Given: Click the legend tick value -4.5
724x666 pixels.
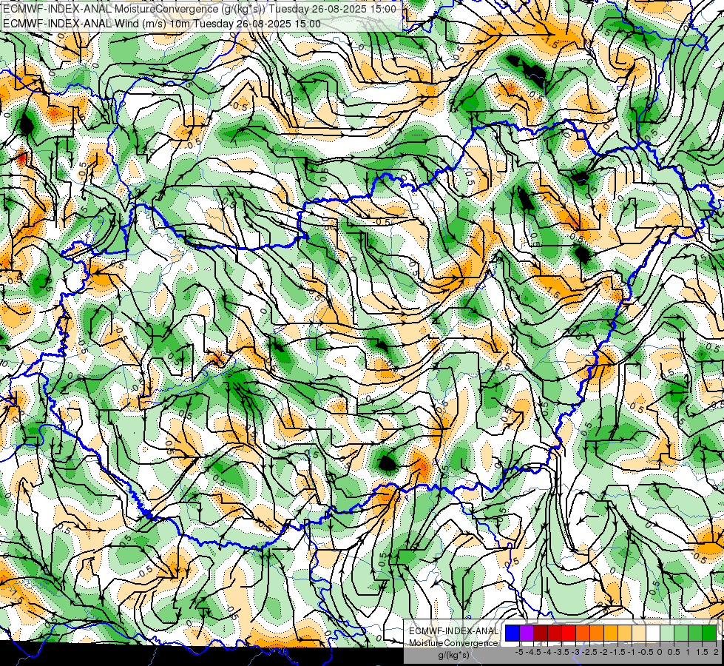Looking at the screenshot, I should pos(533,652).
